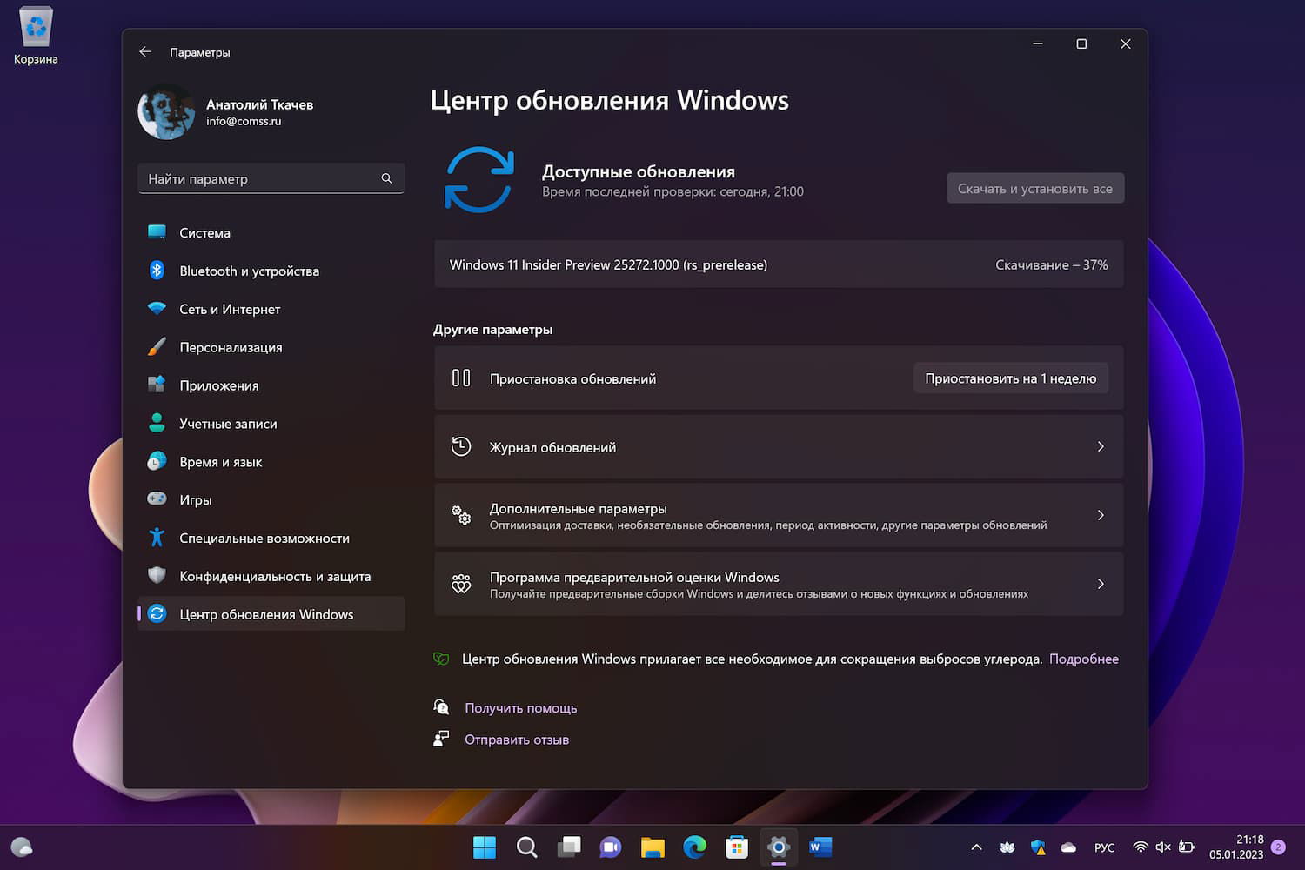This screenshot has width=1305, height=870.
Task: Select the Персонализация brush icon
Action: 156,346
